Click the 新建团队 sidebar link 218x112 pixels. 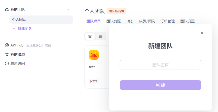25,29
